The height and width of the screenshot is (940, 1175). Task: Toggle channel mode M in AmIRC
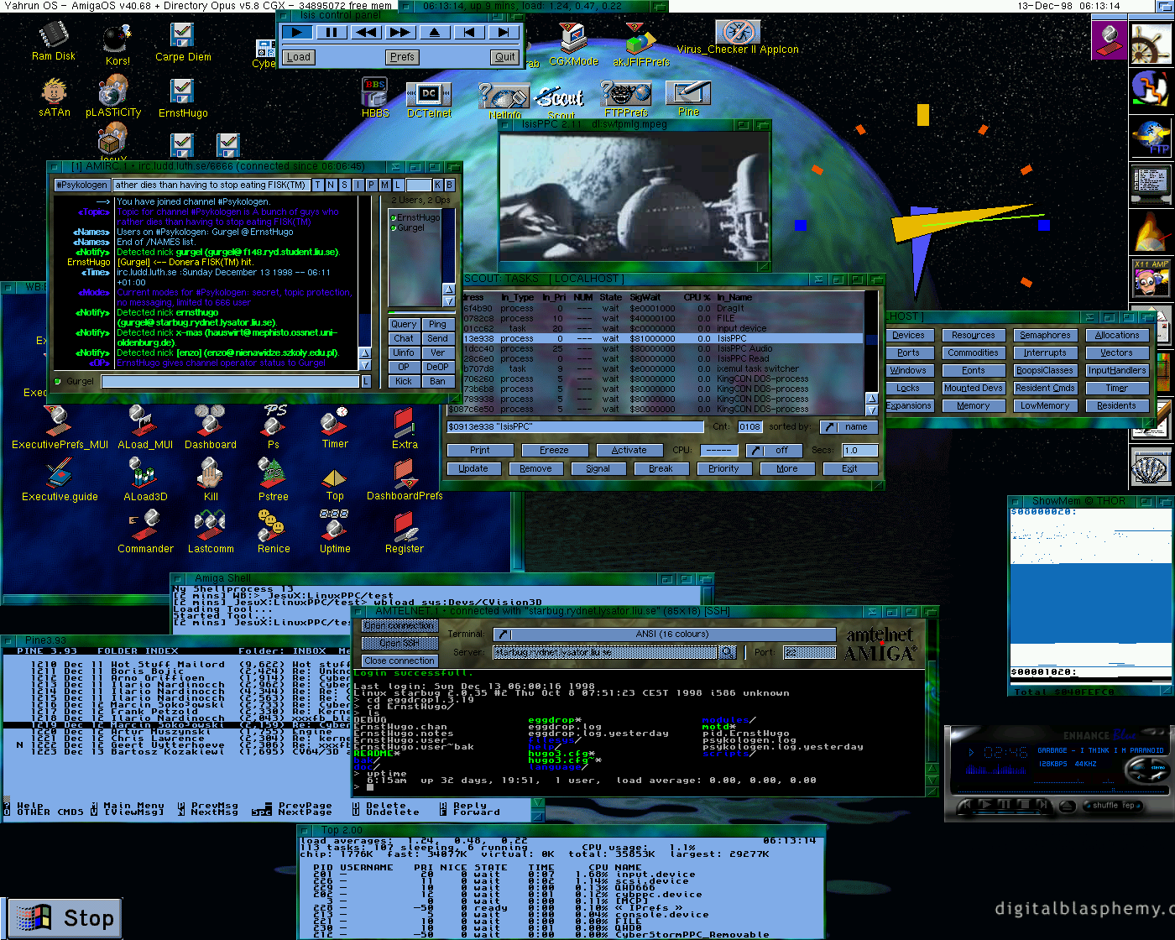[384, 185]
